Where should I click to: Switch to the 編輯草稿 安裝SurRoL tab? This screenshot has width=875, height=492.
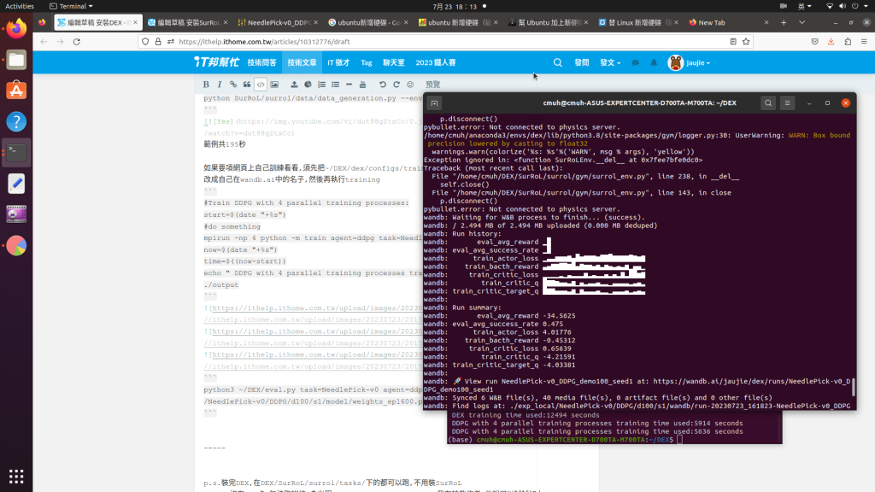point(187,22)
